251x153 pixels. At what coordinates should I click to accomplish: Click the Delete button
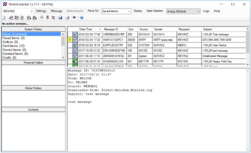pyautogui.click(x=138, y=11)
